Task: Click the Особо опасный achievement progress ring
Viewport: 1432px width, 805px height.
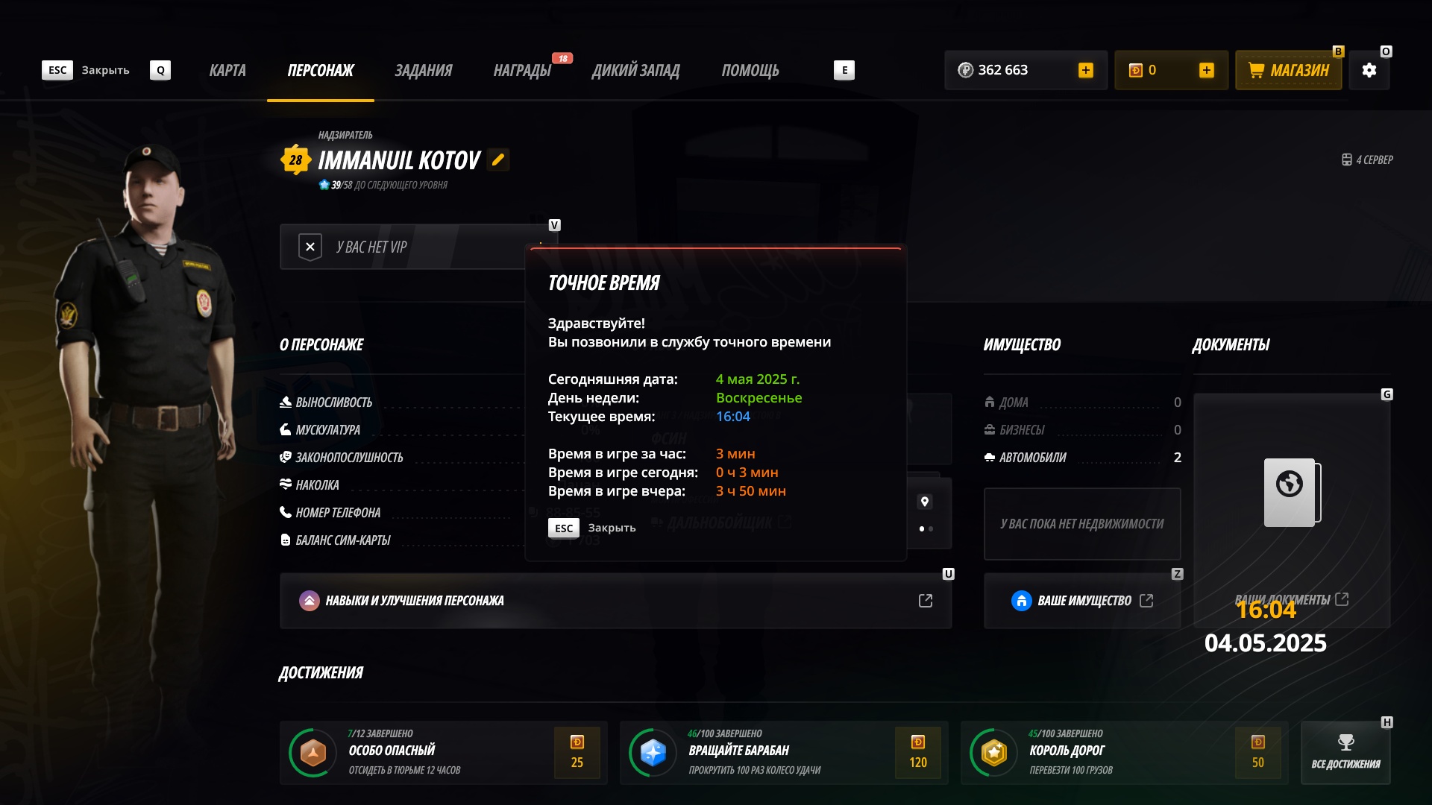Action: pos(313,753)
